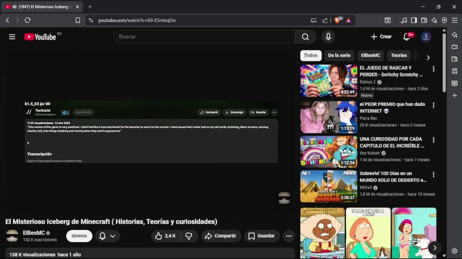Open Brave Rewards triangle icon
The height and width of the screenshot is (259, 462).
(x=348, y=21)
